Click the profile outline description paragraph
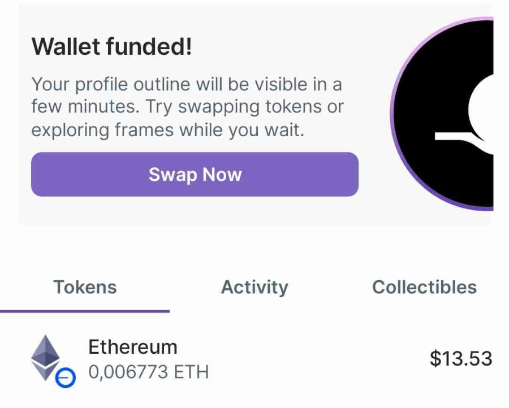Image resolution: width=509 pixels, height=408 pixels. [x=187, y=107]
